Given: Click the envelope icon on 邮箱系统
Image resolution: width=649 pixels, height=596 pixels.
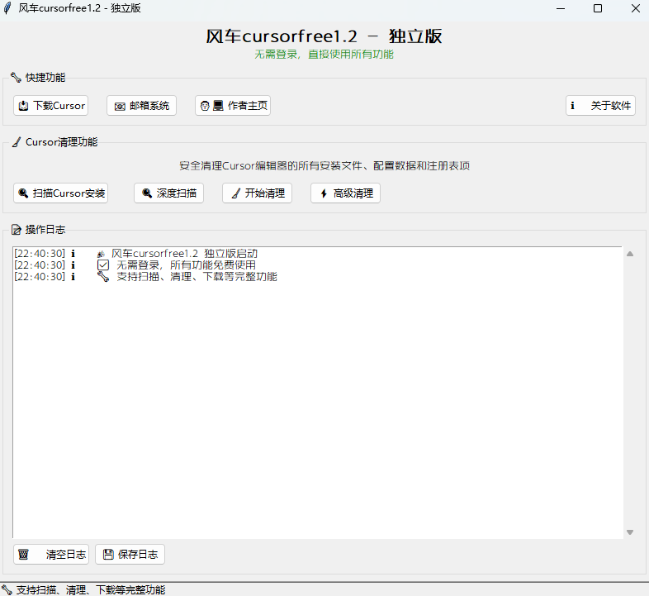Looking at the screenshot, I should click(120, 107).
